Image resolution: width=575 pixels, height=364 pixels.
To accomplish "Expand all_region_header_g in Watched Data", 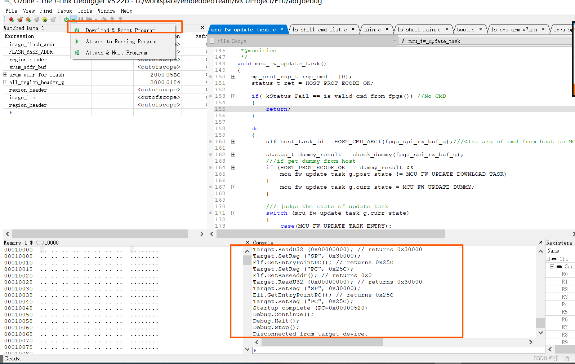I will pyautogui.click(x=5, y=82).
